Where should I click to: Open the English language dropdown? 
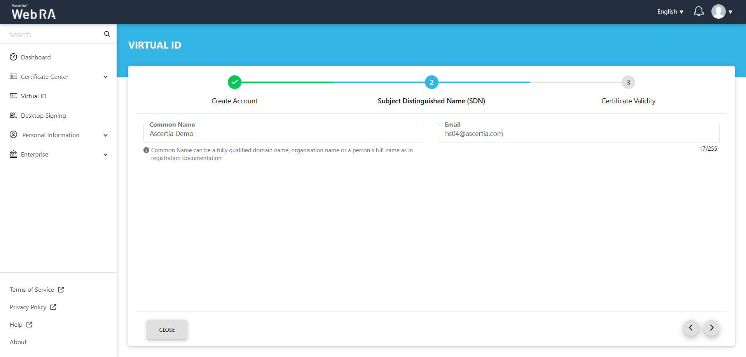(670, 12)
